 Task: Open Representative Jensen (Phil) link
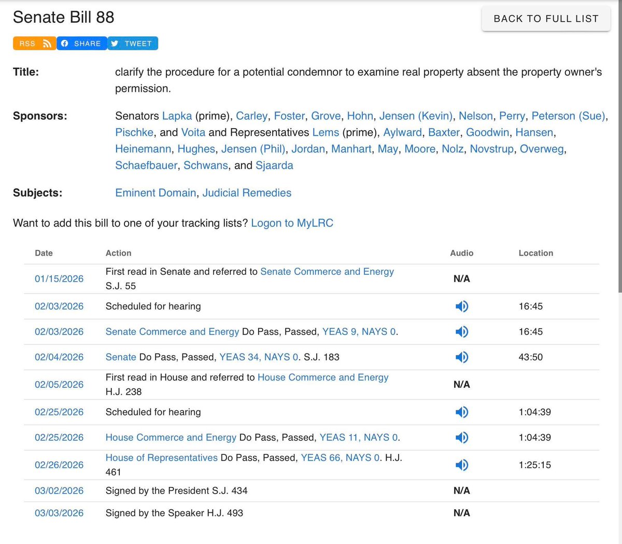tap(253, 149)
